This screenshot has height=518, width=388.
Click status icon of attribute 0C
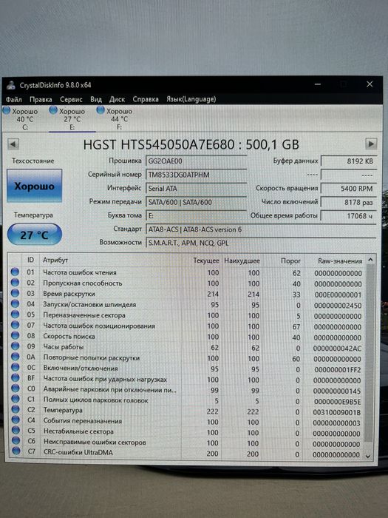[16, 367]
